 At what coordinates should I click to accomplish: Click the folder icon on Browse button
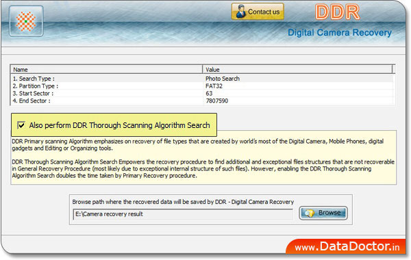tap(310, 213)
